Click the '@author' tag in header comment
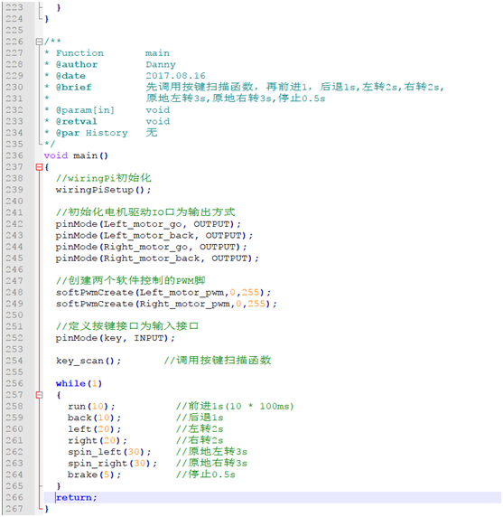This screenshot has height=517, width=503. (x=77, y=65)
